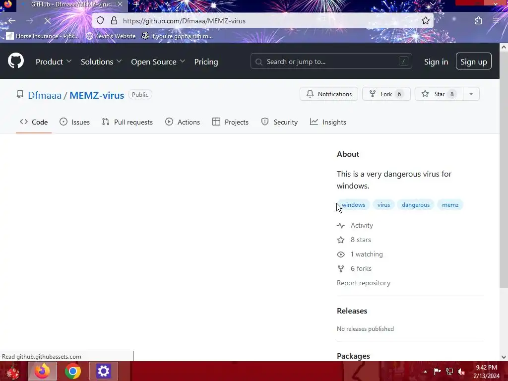The height and width of the screenshot is (381, 508).
Task: Open the clock showing 9:42 PM
Action: coord(486,372)
